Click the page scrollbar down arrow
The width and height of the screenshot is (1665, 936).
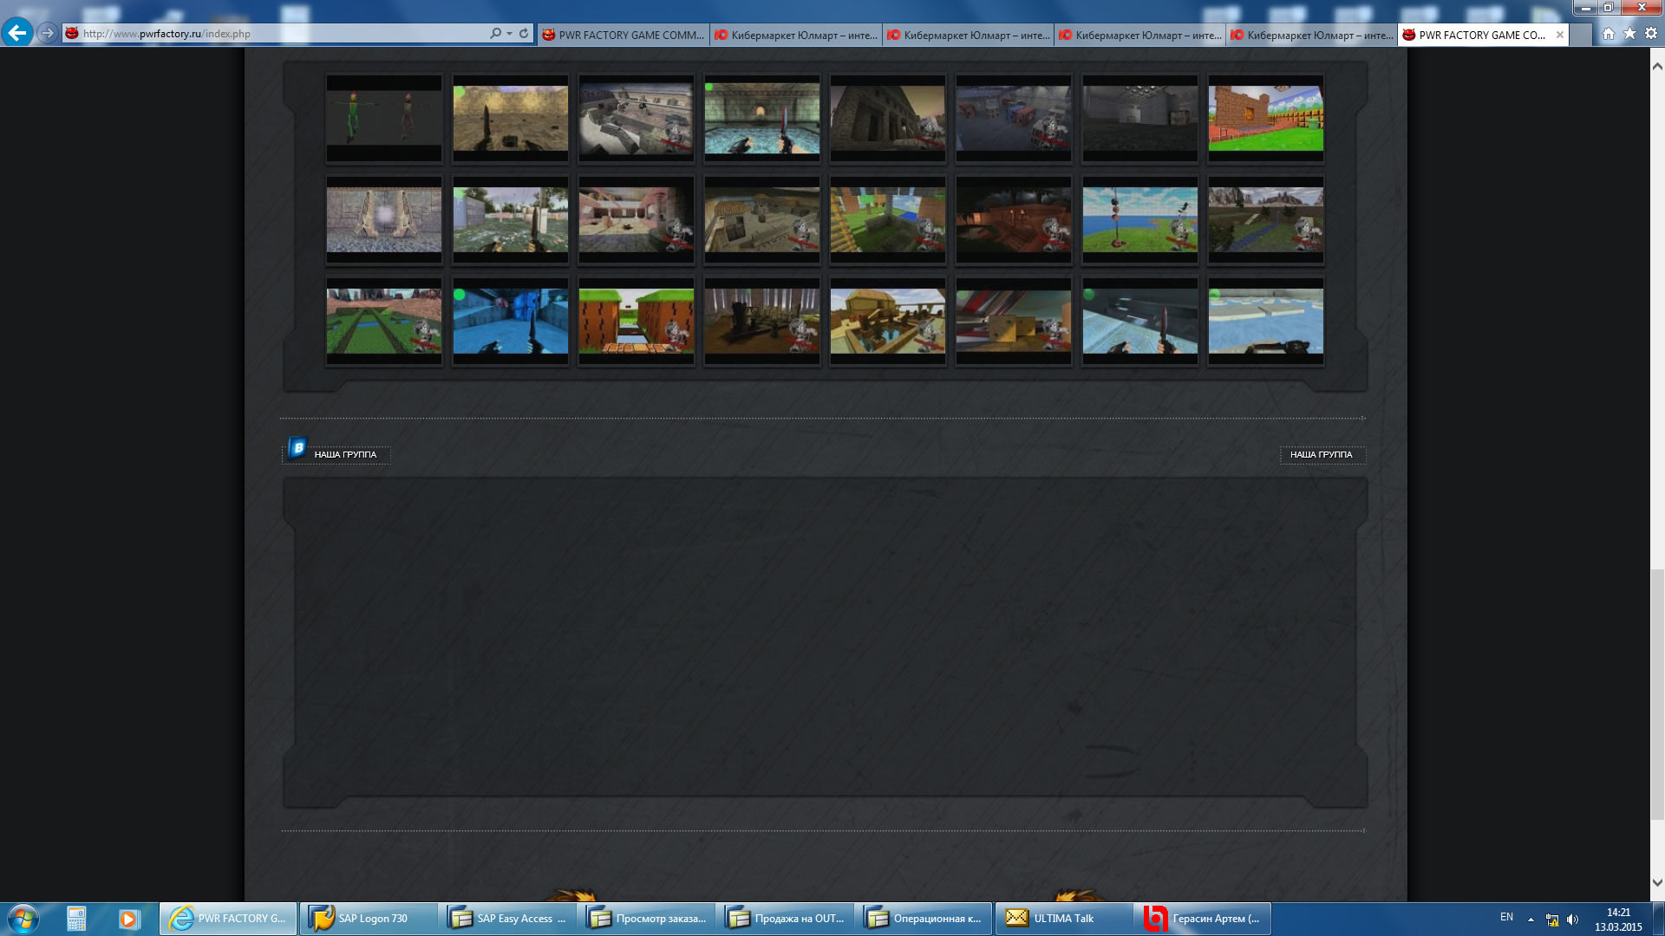pos(1657,883)
